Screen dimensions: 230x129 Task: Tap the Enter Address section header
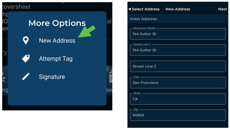click(144, 19)
